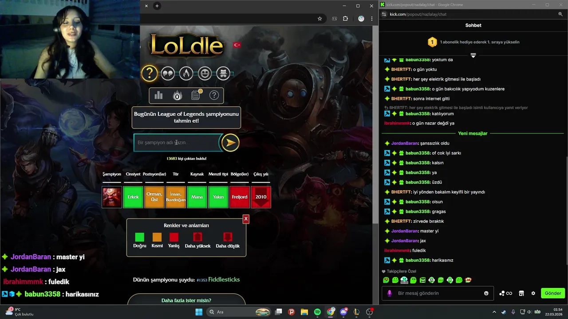This screenshot has width=568, height=319.
Task: Click the Gragas champion portrait thumbnail
Action: click(112, 197)
